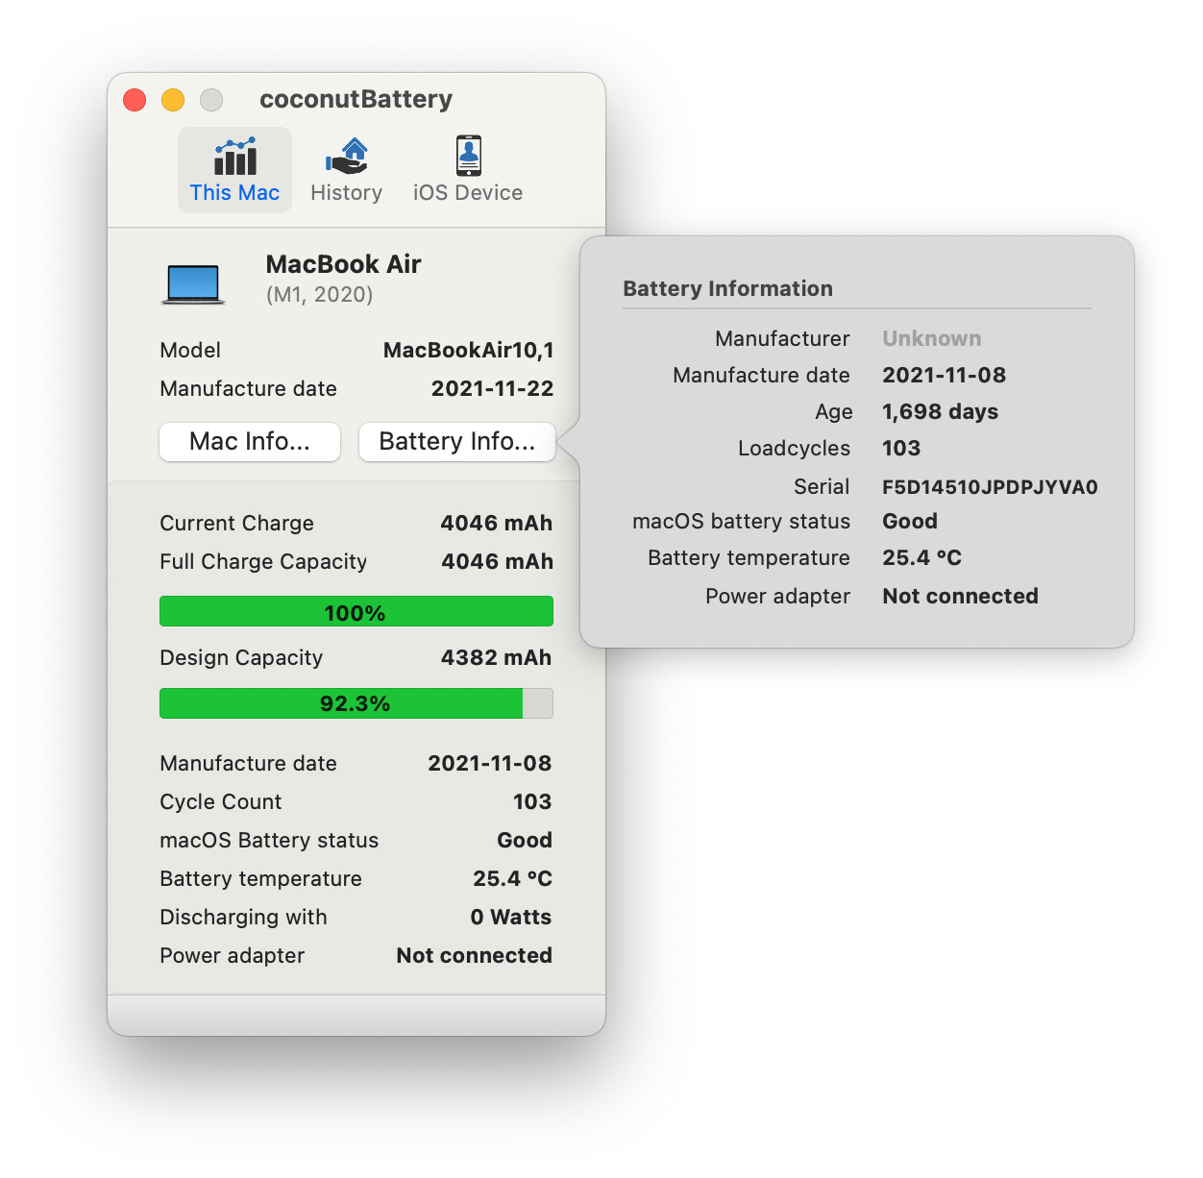The image size is (1203, 1178).
Task: Click the Cycle Count value 103
Action: tap(532, 801)
